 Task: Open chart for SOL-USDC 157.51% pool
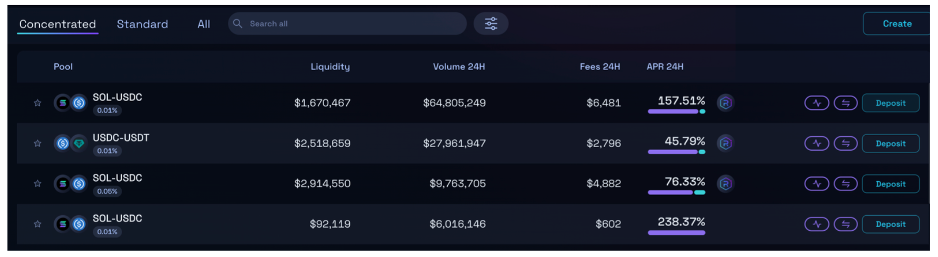pos(816,103)
